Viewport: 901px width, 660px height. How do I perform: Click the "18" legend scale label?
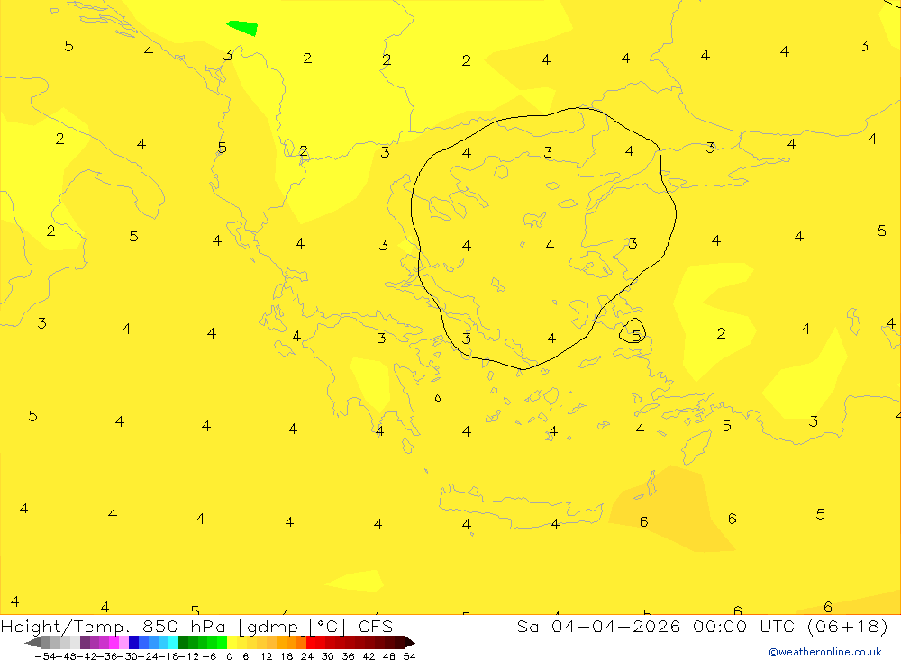(x=287, y=656)
